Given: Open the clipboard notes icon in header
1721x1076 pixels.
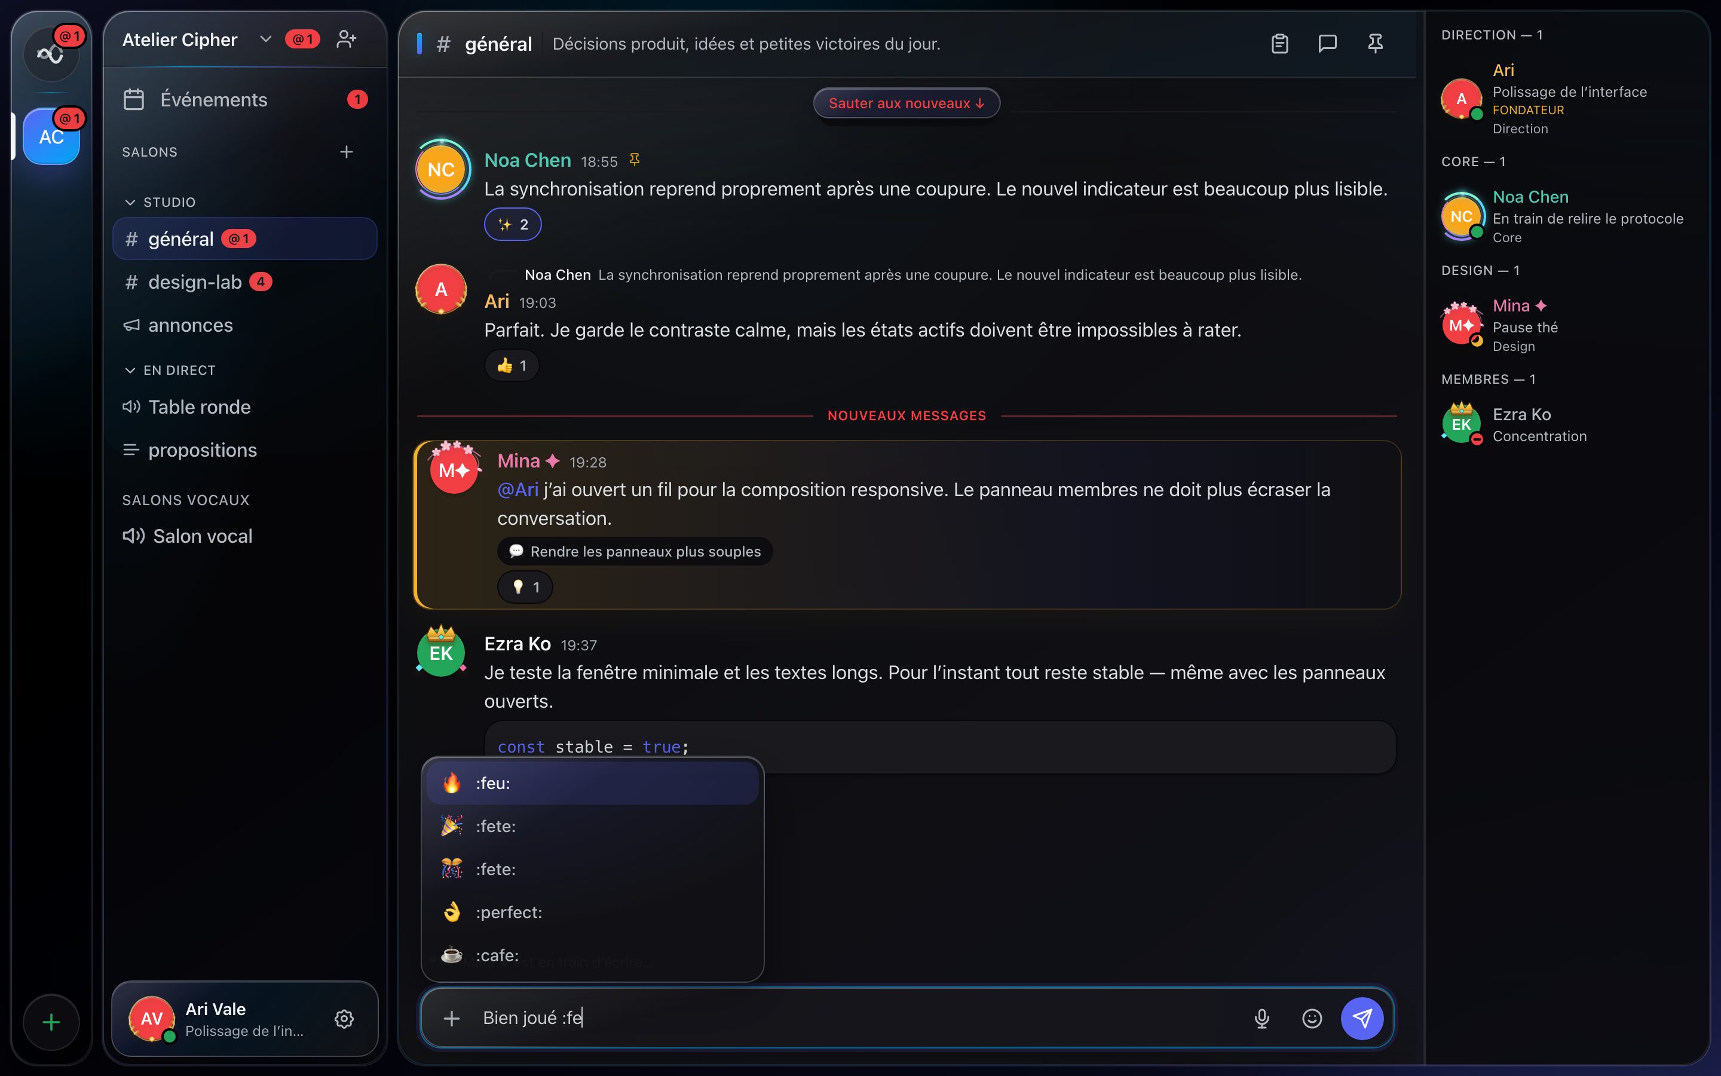Looking at the screenshot, I should point(1279,44).
